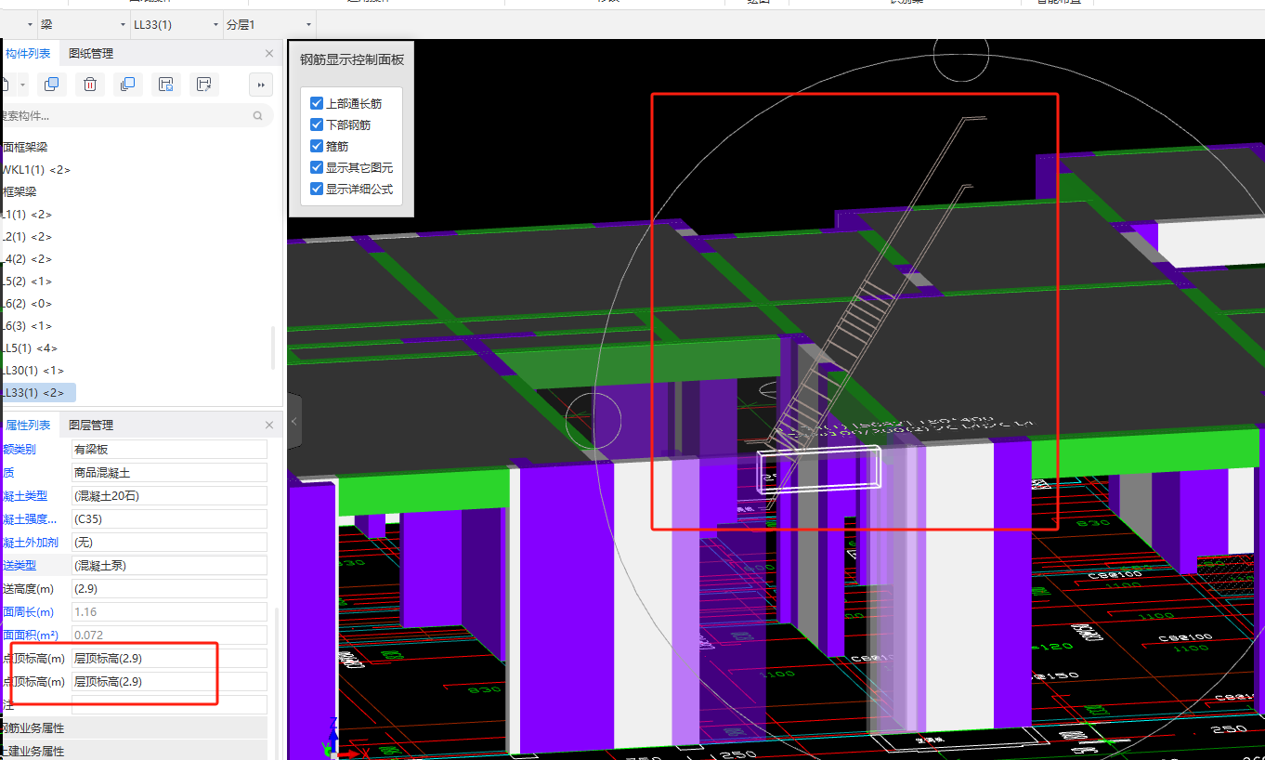The height and width of the screenshot is (760, 1265).
Task: Click the property list vertical scrollbar
Action: tap(275, 684)
